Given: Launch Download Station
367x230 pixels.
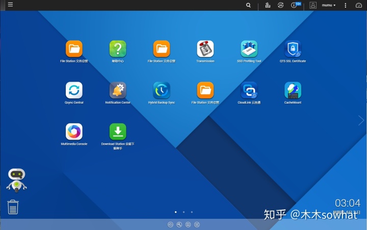Looking at the screenshot, I should tap(118, 132).
